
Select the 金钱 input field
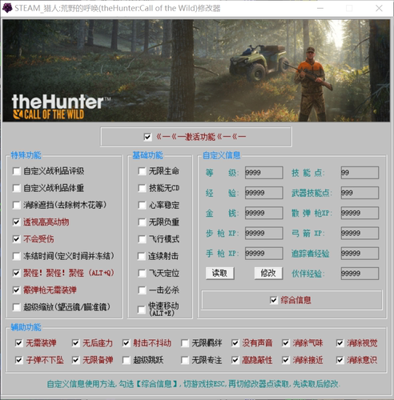click(264, 213)
